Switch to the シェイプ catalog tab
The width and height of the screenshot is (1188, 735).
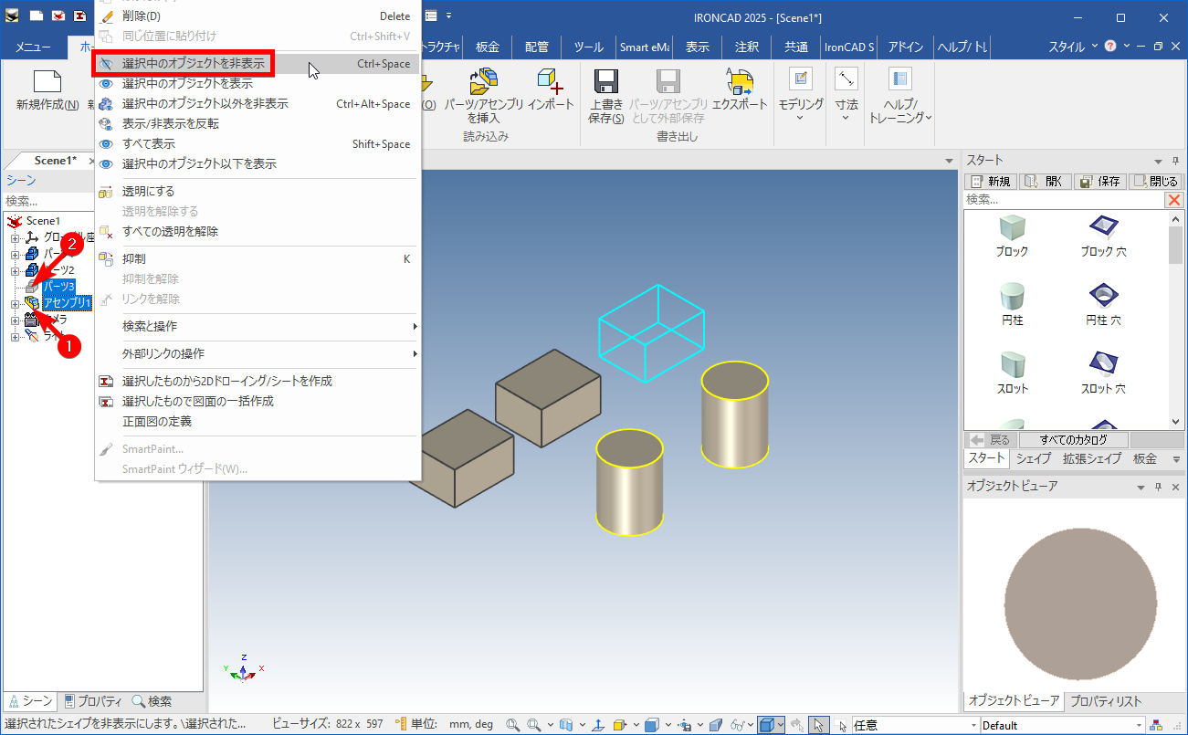[1033, 458]
